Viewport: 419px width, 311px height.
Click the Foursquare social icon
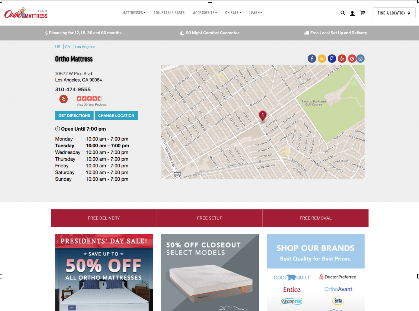(x=332, y=58)
